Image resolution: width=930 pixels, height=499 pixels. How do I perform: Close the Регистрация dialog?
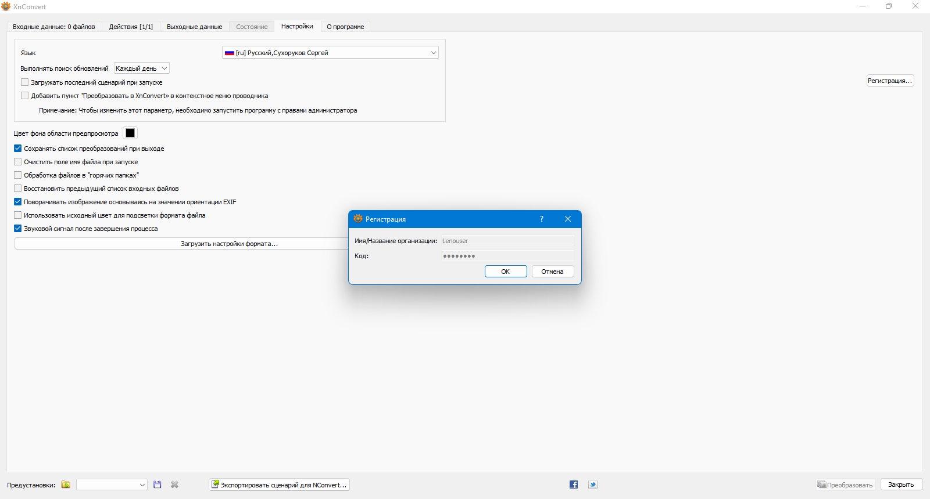[x=568, y=219]
